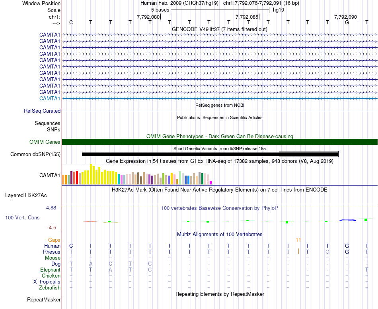378x309 pixels.
Task: Click the orange insertion mark in Rhesus row
Action: click(298, 251)
